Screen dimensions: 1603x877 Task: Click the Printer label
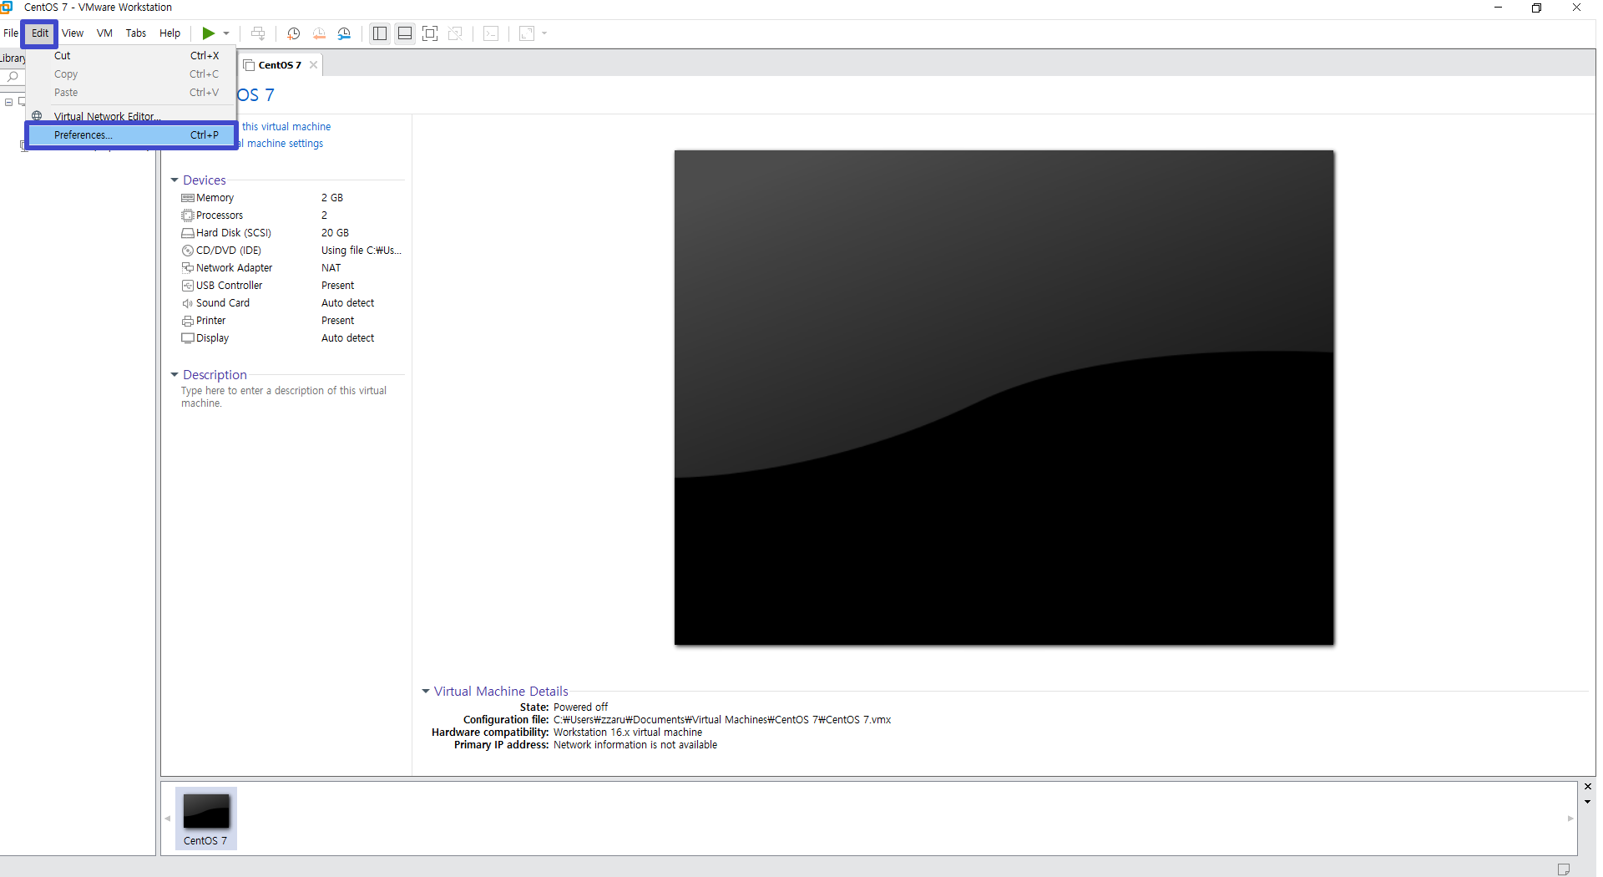coord(211,321)
